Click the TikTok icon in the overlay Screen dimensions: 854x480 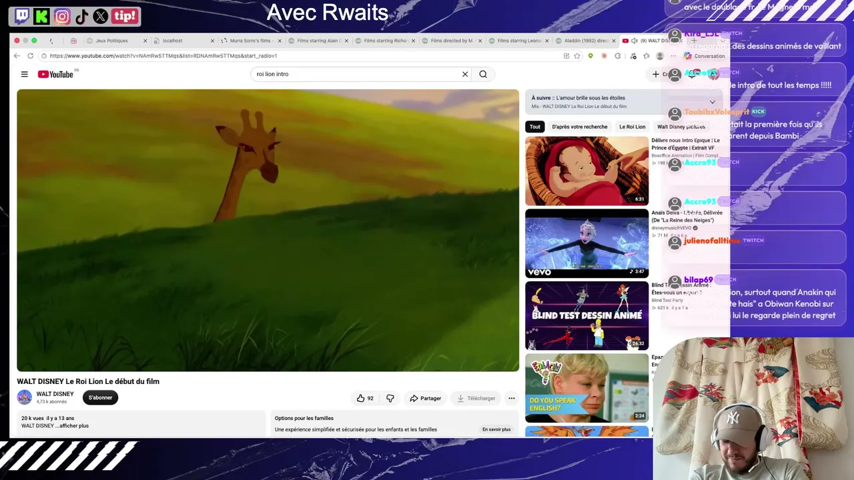pyautogui.click(x=81, y=16)
